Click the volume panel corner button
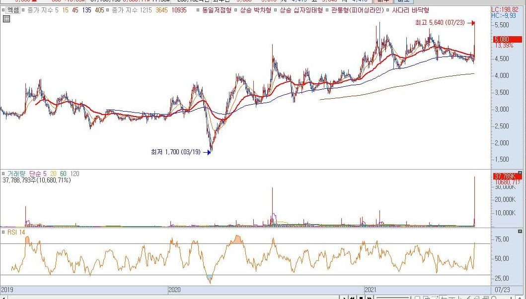 point(520,173)
